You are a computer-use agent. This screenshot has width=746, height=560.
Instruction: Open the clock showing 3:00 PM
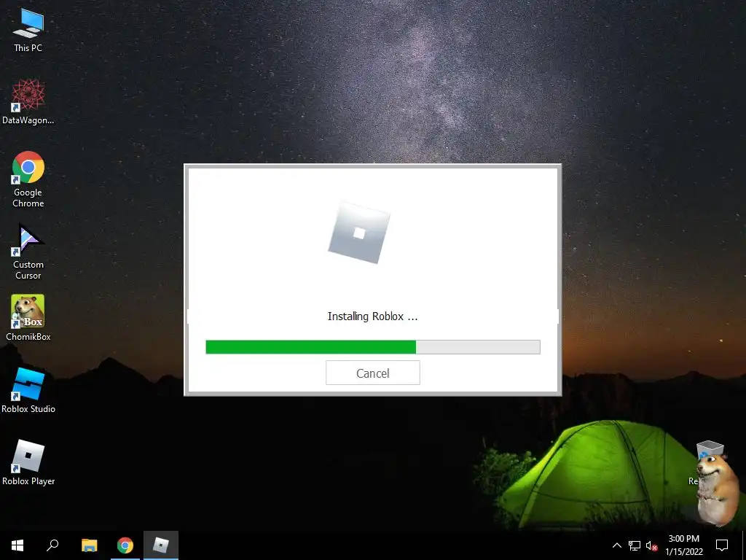[683, 545]
